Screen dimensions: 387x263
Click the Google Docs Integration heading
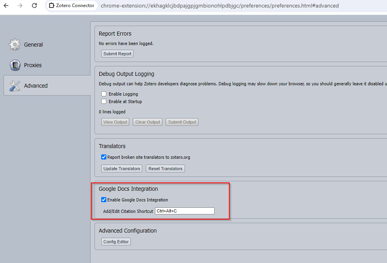(128, 189)
